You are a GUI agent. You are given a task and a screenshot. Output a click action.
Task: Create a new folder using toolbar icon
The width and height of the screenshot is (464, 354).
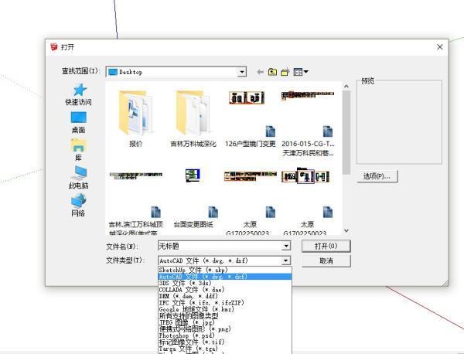point(285,72)
